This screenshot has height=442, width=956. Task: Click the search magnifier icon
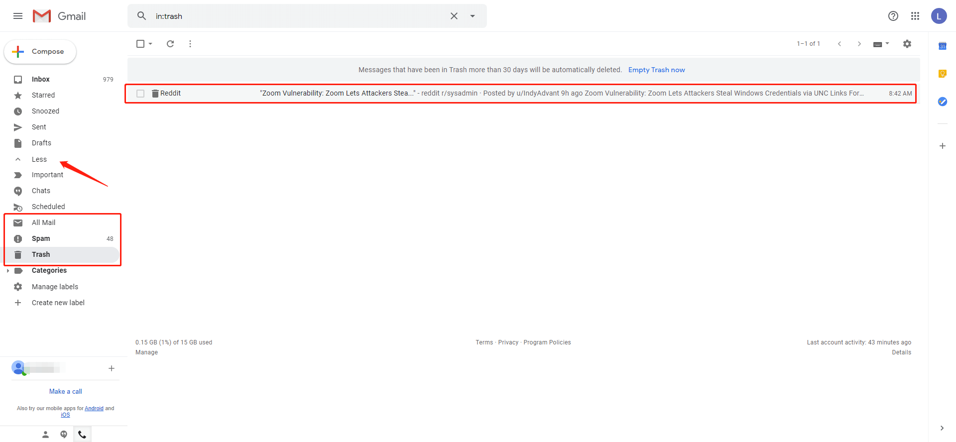point(142,16)
